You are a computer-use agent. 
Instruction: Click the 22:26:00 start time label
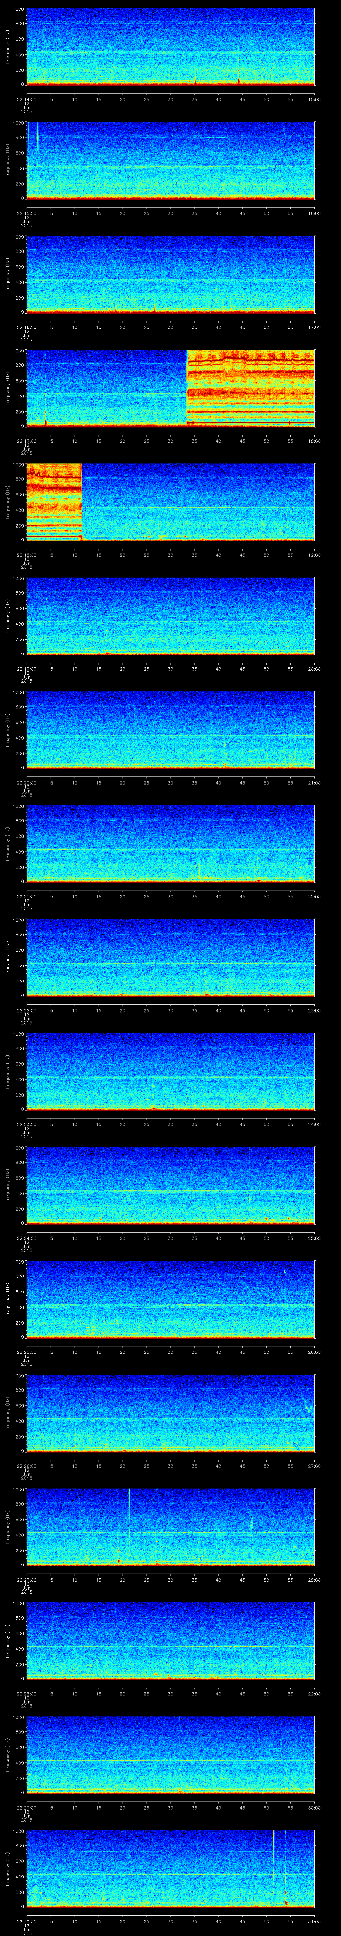point(26,1466)
